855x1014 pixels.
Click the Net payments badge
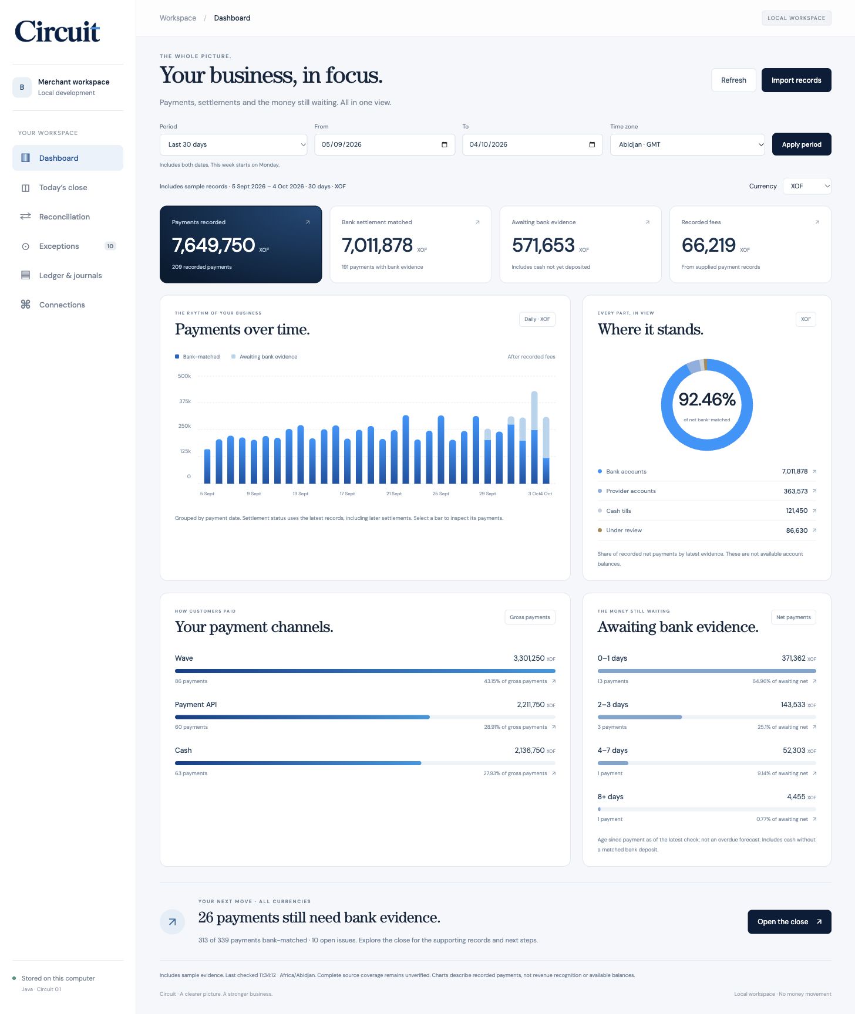(793, 617)
